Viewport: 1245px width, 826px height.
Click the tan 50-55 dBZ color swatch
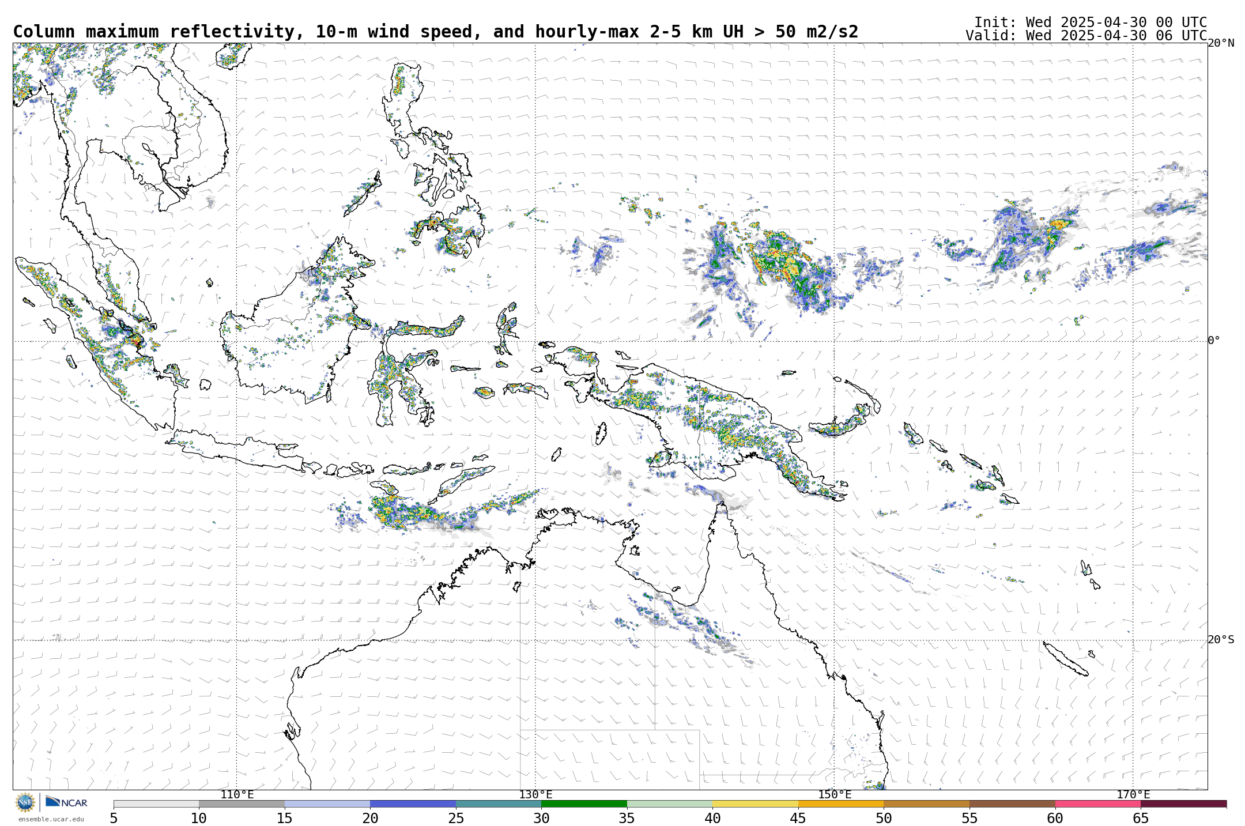pos(926,804)
